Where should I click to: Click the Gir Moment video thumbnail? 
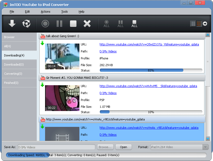[x=62, y=98]
